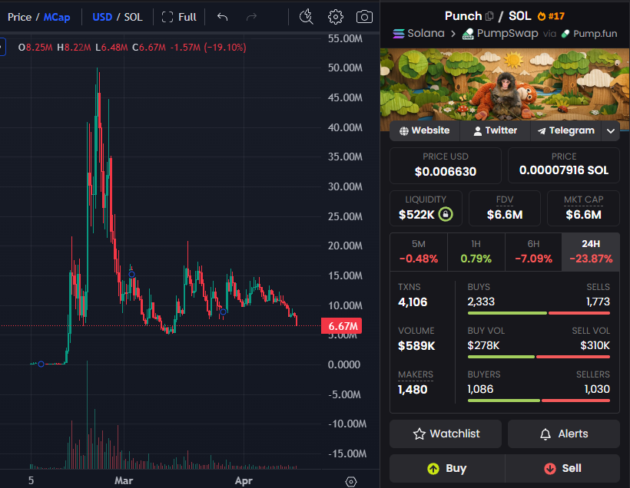Click event marker before April
The image size is (630, 488).
pos(224,312)
